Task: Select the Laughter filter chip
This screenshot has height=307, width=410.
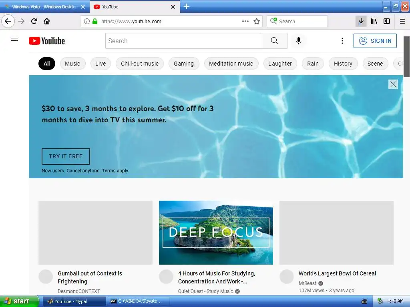Action: (x=280, y=64)
